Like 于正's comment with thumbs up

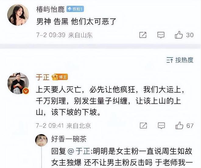pyautogui.click(x=179, y=125)
